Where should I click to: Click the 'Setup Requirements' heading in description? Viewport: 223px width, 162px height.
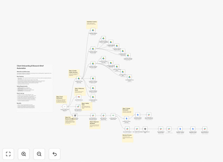[22, 86]
